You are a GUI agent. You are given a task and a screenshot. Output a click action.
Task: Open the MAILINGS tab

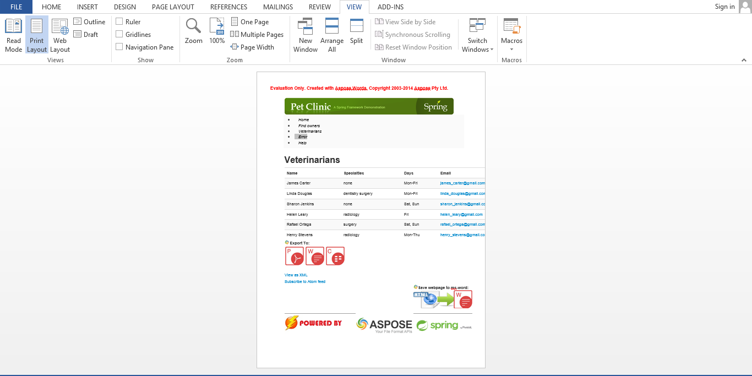(x=278, y=7)
